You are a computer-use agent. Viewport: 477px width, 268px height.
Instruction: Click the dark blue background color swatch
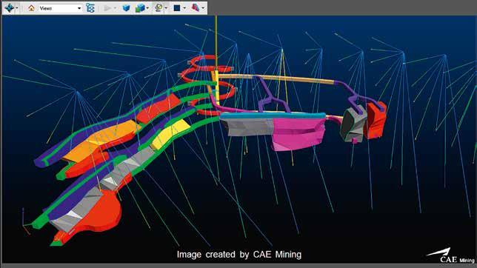[177, 8]
